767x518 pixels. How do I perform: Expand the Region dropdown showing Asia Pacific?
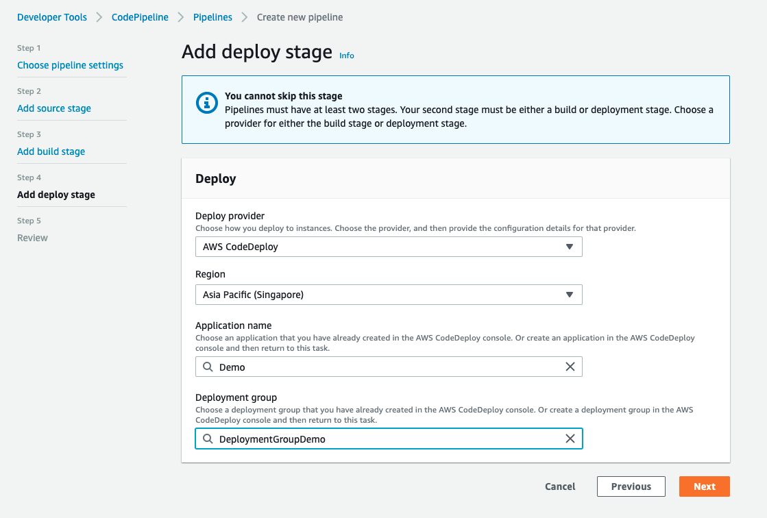coord(389,295)
